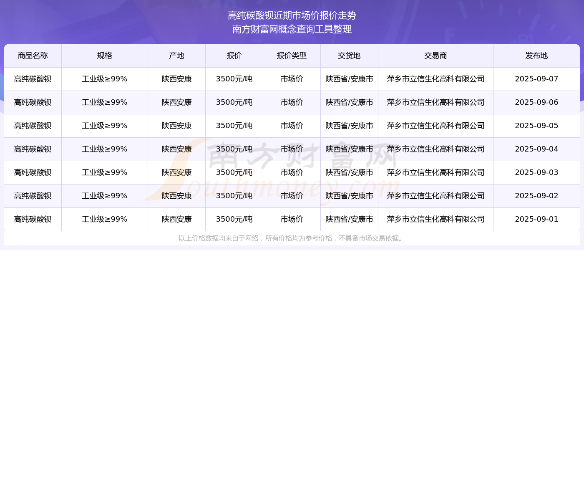Select the 发布地 column header
This screenshot has height=503, width=584.
click(x=536, y=56)
